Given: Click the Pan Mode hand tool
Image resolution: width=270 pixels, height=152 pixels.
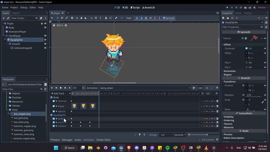Looking at the screenshot, I should click(81, 18).
